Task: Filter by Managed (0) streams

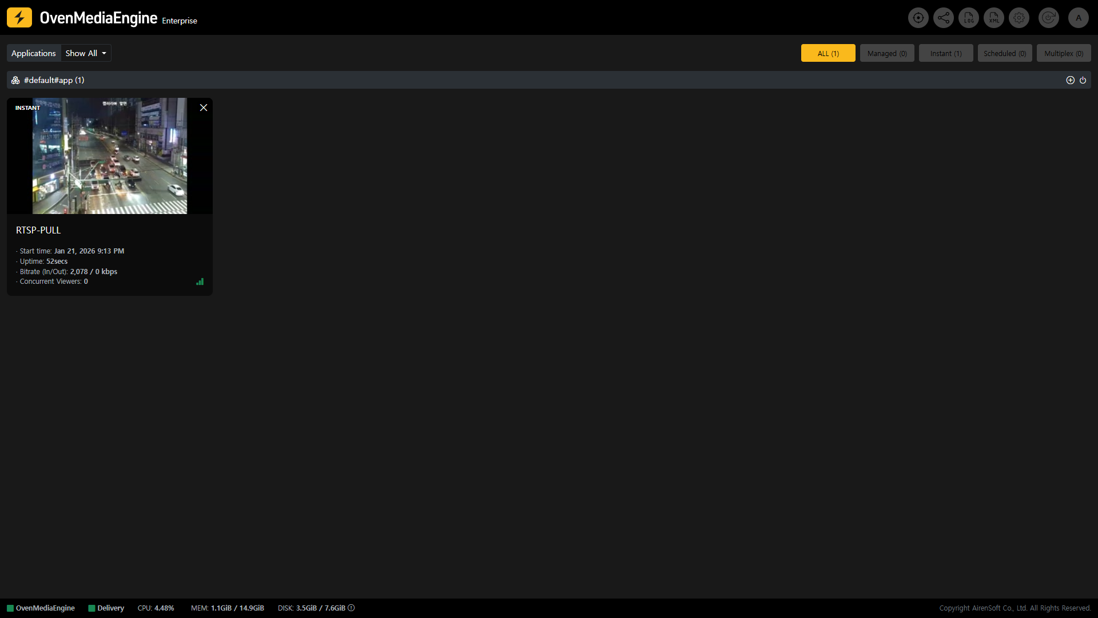Action: point(886,53)
